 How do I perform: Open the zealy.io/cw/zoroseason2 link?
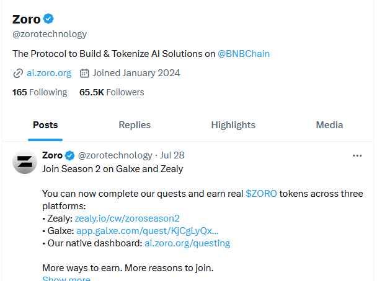tap(127, 218)
